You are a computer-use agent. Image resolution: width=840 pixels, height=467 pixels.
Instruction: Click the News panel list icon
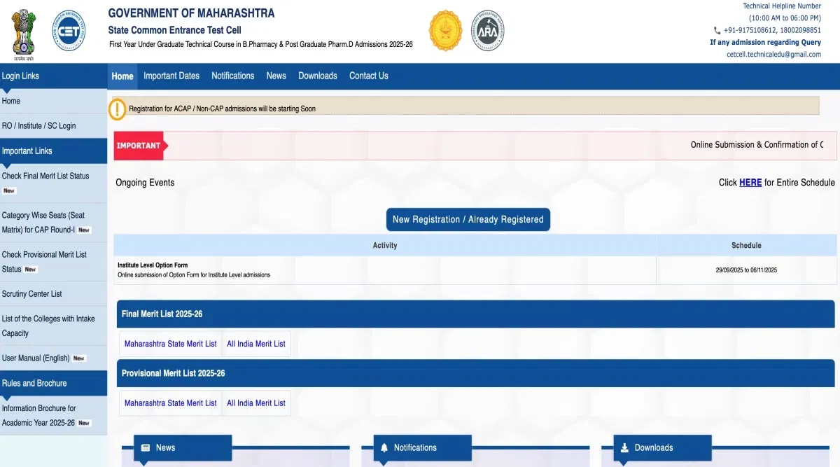146,448
